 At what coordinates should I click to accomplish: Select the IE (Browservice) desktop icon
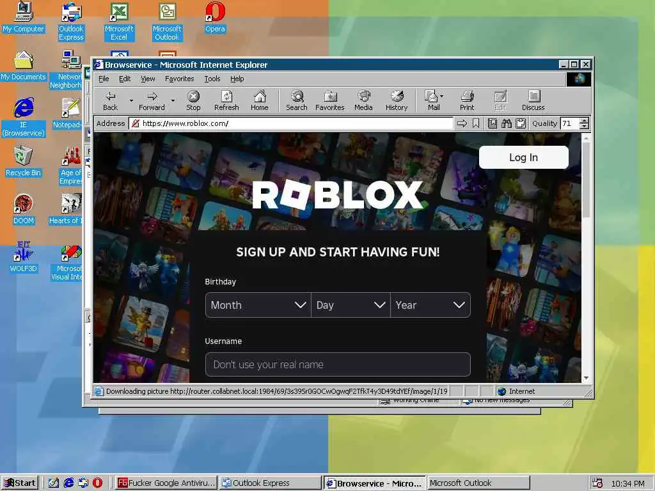[x=23, y=118]
